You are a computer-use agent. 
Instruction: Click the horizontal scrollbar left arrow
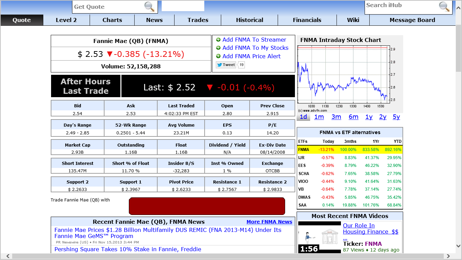pos(8,256)
